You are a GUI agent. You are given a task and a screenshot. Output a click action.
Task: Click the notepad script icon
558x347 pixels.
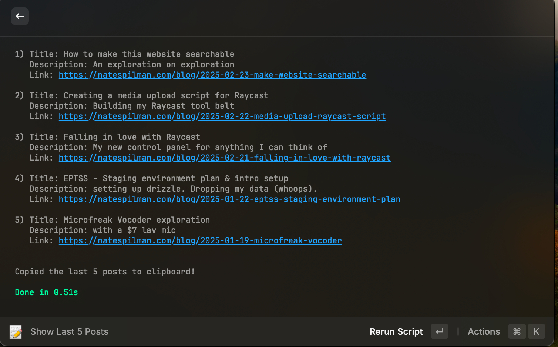(16, 332)
